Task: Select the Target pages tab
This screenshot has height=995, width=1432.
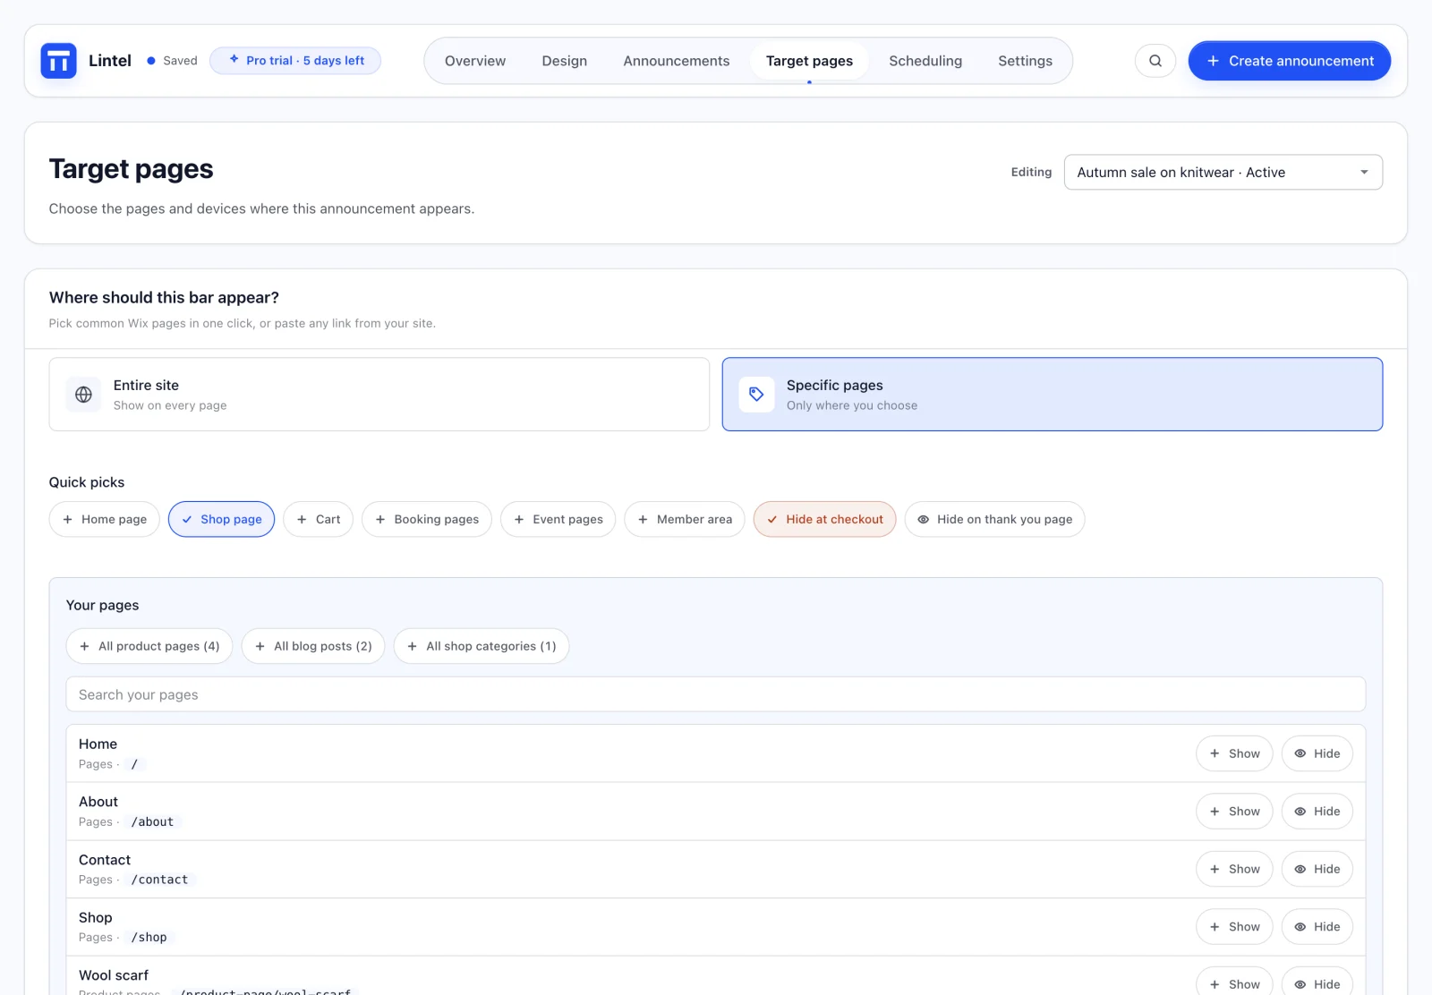Action: pyautogui.click(x=810, y=61)
